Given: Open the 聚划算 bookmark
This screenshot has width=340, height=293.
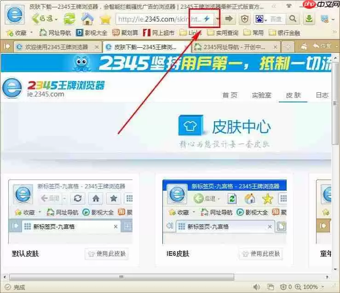Looking at the screenshot, I should tap(125, 33).
